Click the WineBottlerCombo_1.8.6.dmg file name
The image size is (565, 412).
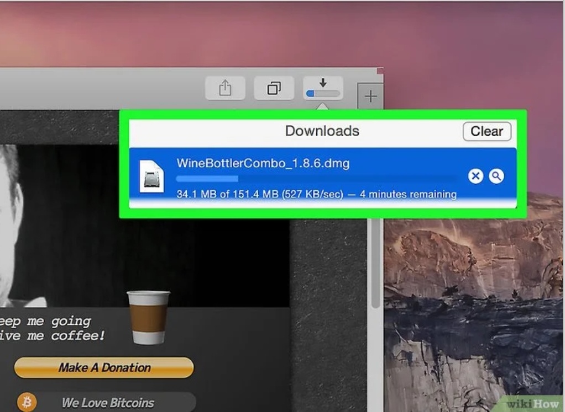263,163
